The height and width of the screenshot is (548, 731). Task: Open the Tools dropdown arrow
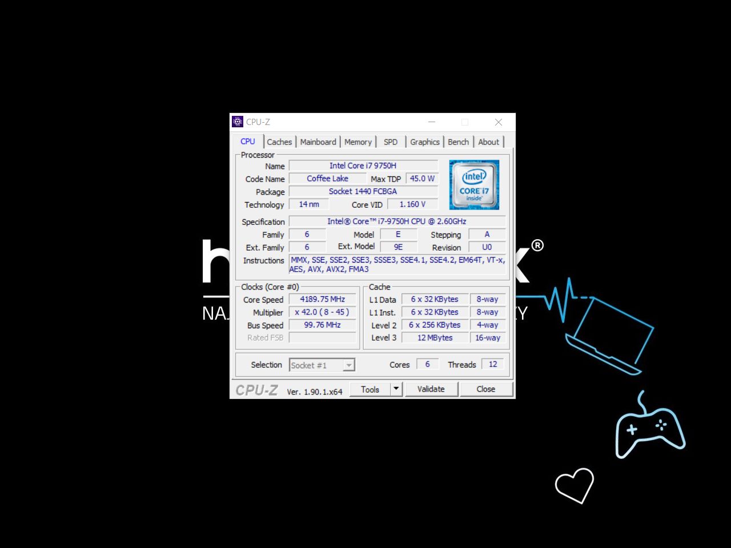[x=396, y=389]
